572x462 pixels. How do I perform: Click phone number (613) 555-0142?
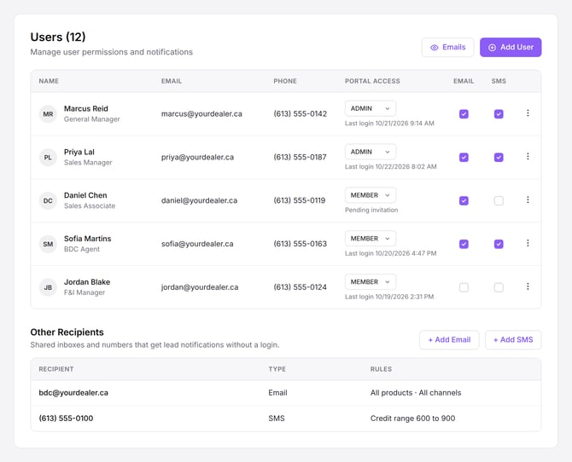[x=301, y=114]
